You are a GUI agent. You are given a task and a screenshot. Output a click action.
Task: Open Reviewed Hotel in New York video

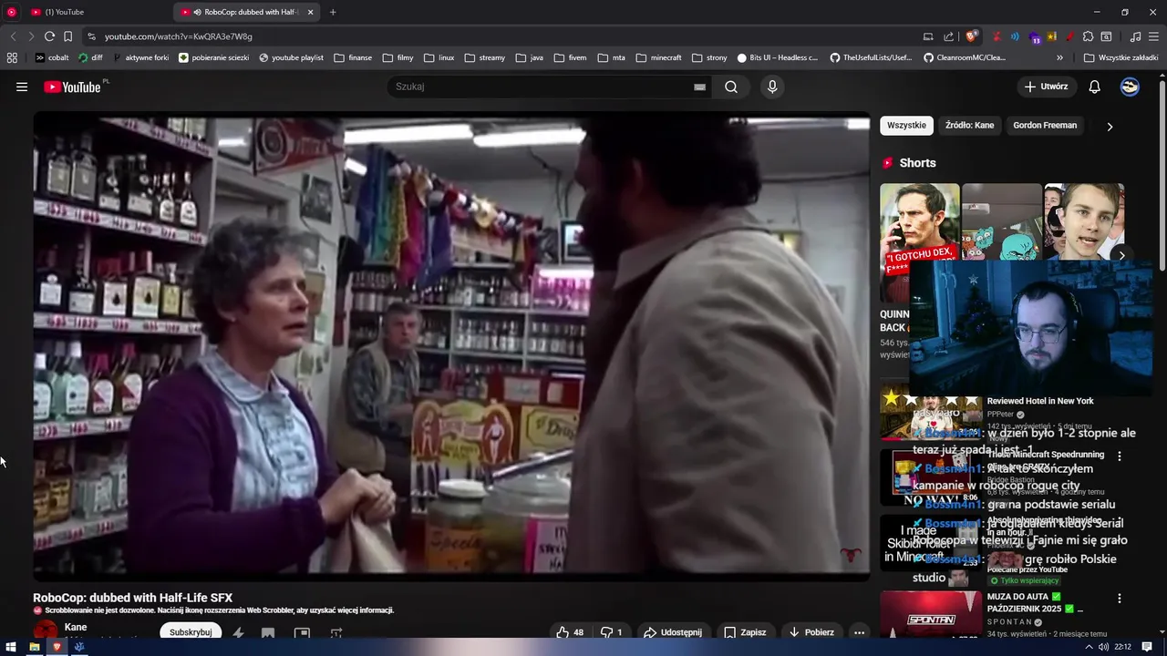tap(1040, 401)
